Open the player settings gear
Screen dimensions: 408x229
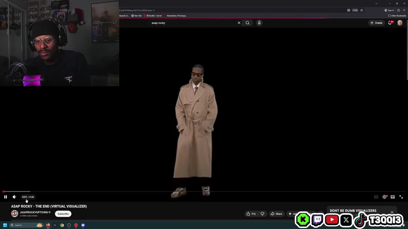click(384, 197)
